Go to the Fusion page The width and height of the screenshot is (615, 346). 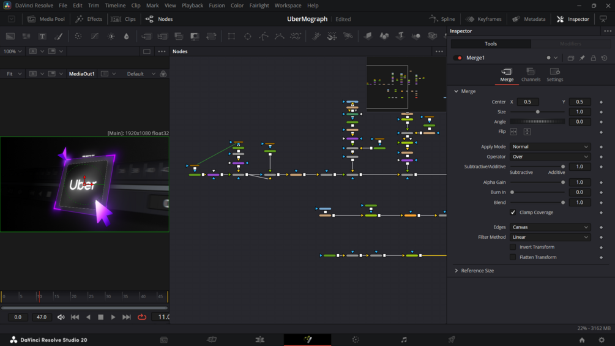pos(307,340)
